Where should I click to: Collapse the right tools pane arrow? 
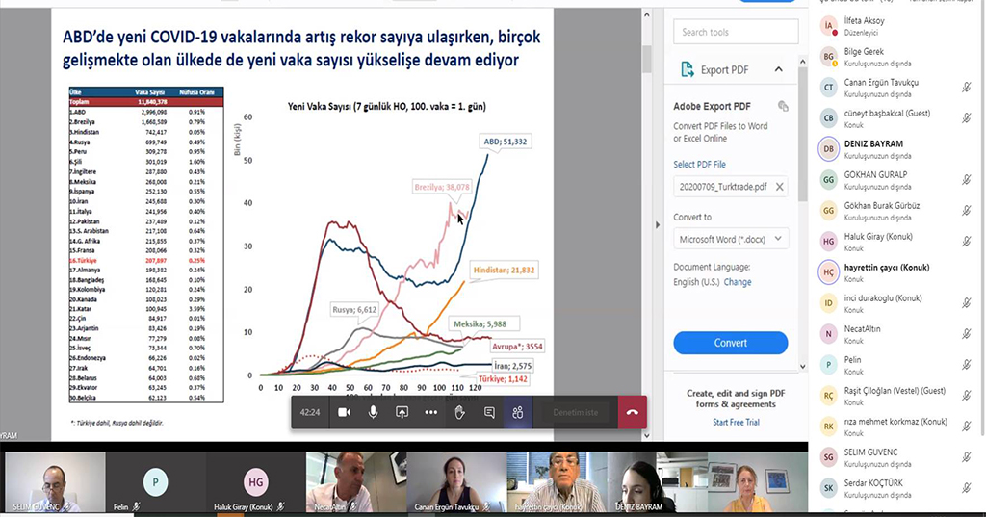pyautogui.click(x=658, y=224)
